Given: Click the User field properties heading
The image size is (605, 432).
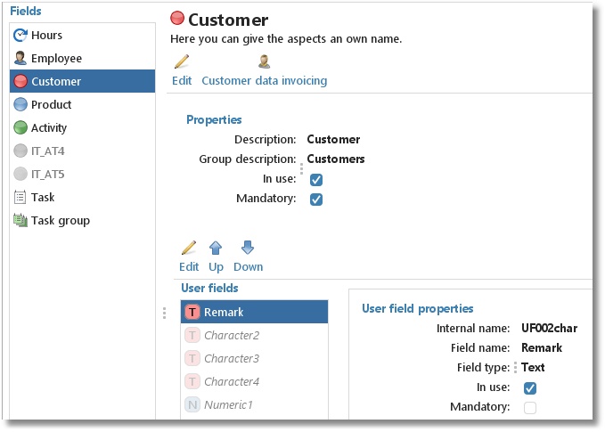Looking at the screenshot, I should pos(418,308).
